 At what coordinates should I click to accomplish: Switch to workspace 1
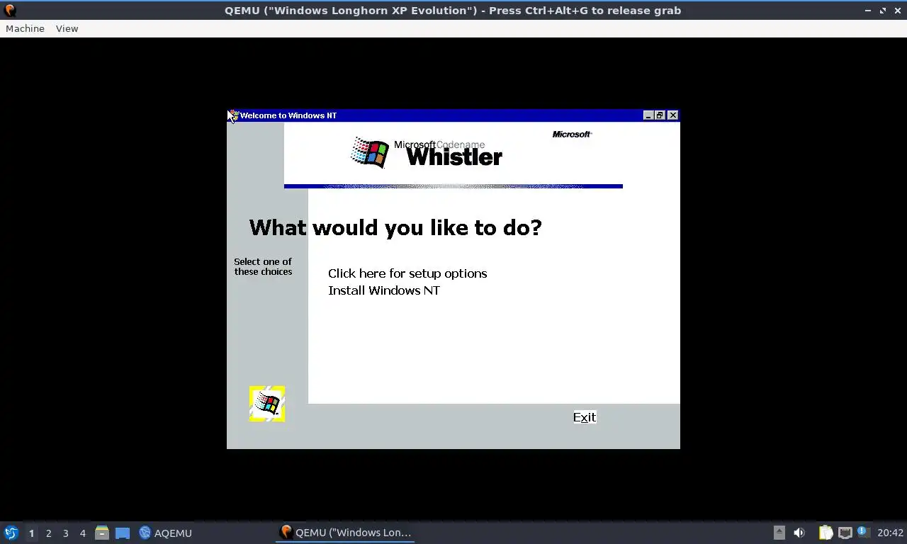point(31,533)
